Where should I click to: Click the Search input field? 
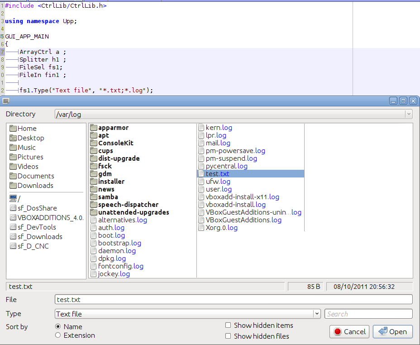(x=368, y=314)
